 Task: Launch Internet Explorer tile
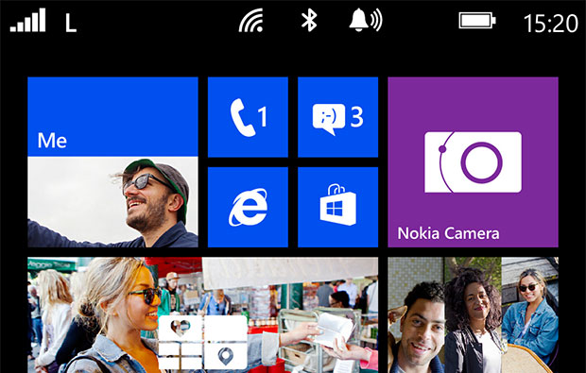[248, 207]
